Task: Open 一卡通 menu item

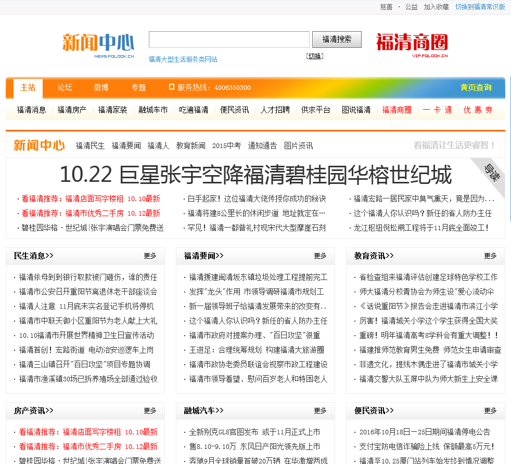Action: tap(437, 110)
